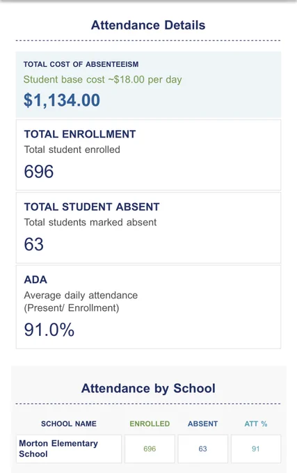
Task: Click the 63 absent cell for Morton
Action: point(203,449)
